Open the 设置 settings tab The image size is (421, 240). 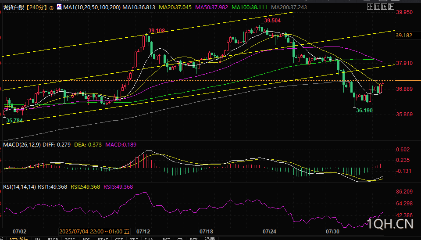[x=210, y=239]
